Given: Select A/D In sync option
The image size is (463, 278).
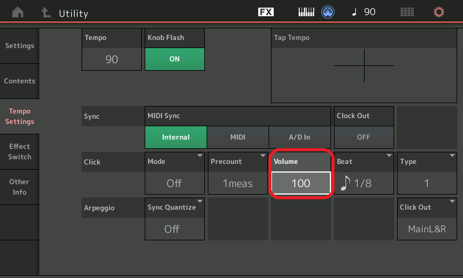Looking at the screenshot, I should tap(299, 137).
